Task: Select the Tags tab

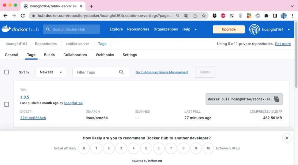Action: click(31, 55)
